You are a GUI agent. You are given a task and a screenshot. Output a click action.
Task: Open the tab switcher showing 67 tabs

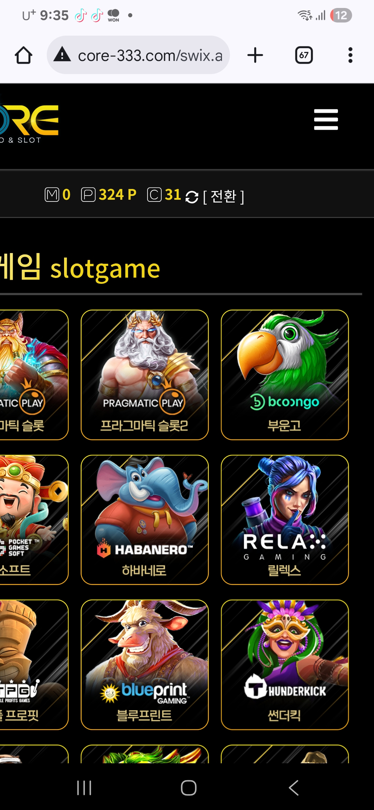tap(304, 55)
